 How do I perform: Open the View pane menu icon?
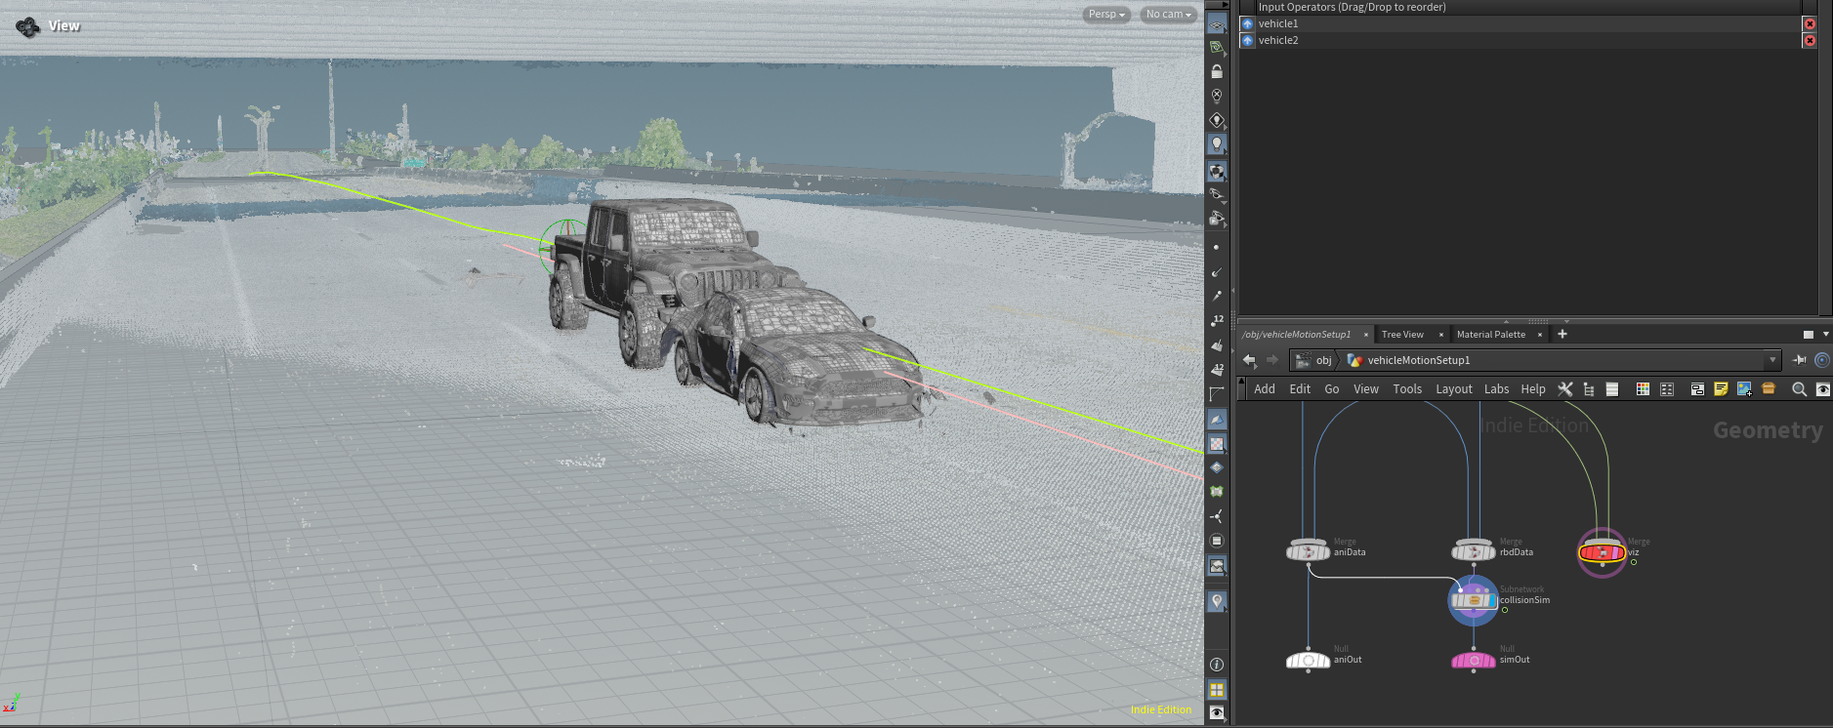(x=28, y=26)
